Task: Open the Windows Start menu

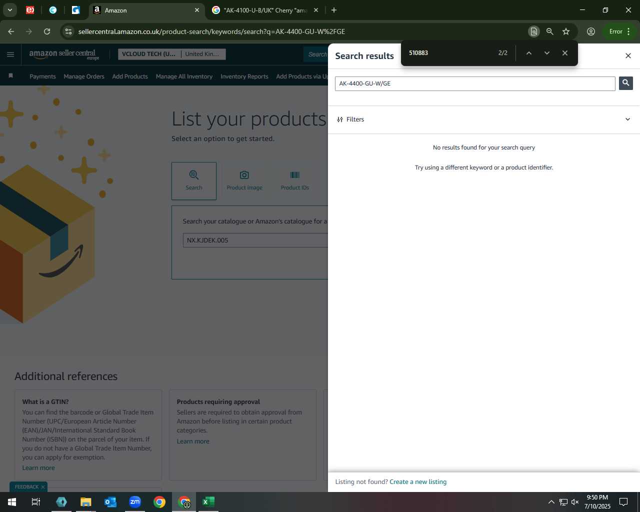Action: (12, 502)
